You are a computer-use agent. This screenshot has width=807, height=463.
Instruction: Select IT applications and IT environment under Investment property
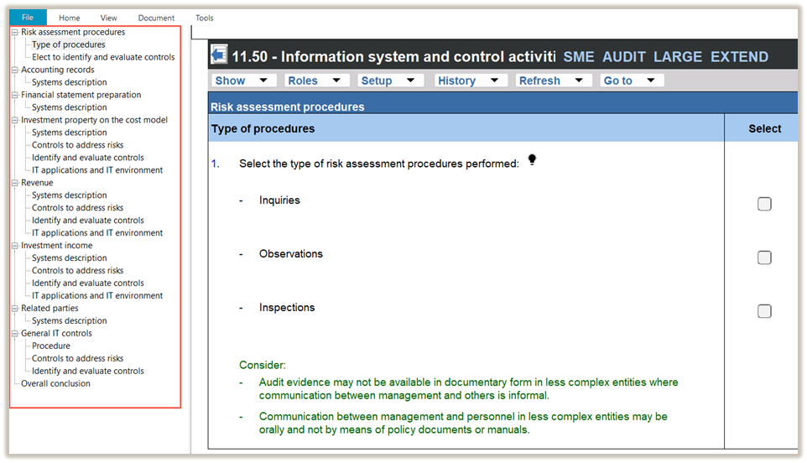[x=97, y=170]
